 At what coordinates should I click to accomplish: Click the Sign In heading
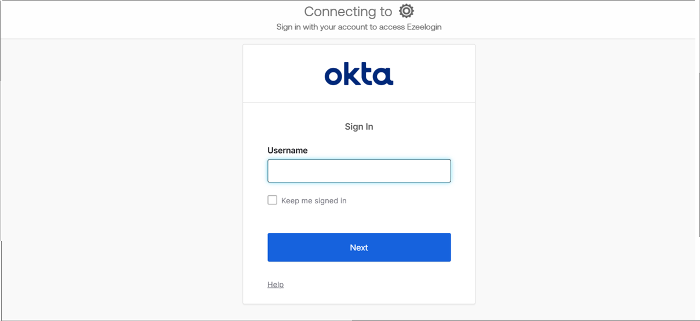359,126
